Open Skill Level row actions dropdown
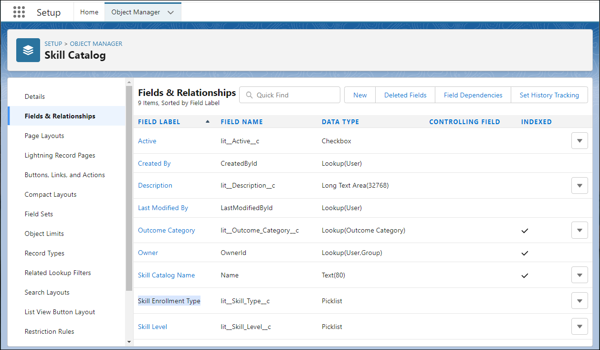The width and height of the screenshot is (600, 350). [x=579, y=327]
